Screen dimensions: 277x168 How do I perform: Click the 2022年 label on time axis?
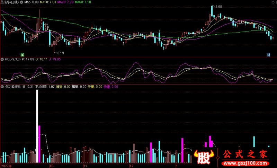coord(6,166)
